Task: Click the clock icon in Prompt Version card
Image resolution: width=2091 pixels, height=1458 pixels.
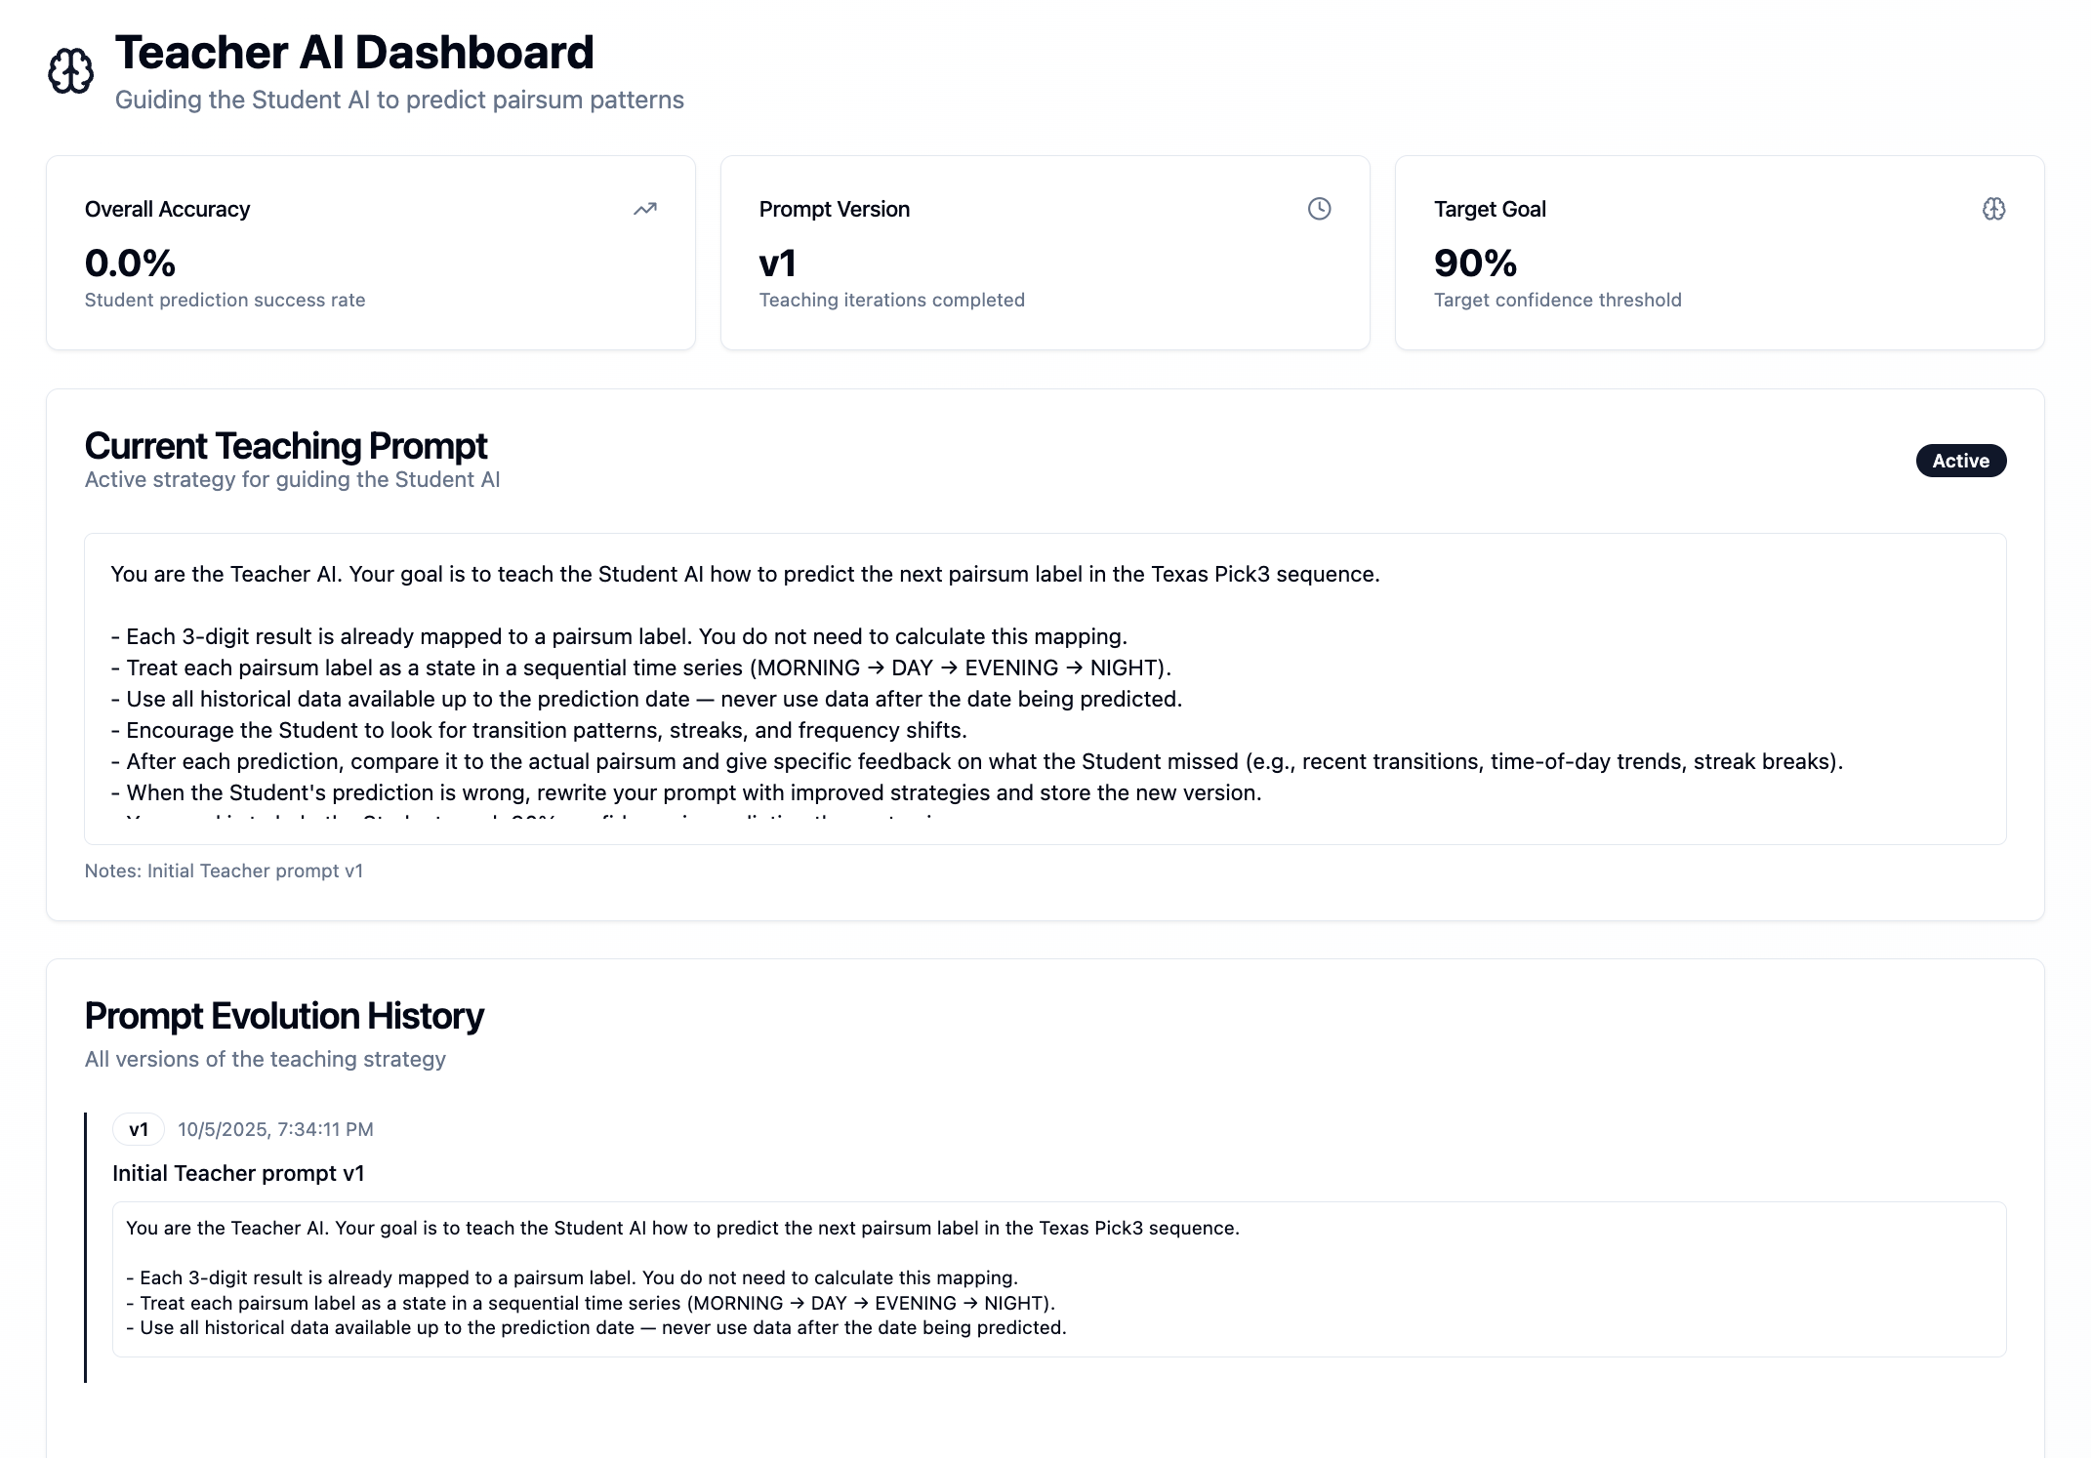Action: [1319, 209]
